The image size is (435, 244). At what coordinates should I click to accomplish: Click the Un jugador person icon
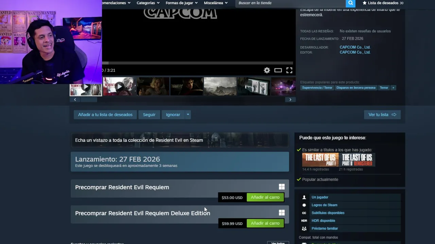(x=304, y=197)
